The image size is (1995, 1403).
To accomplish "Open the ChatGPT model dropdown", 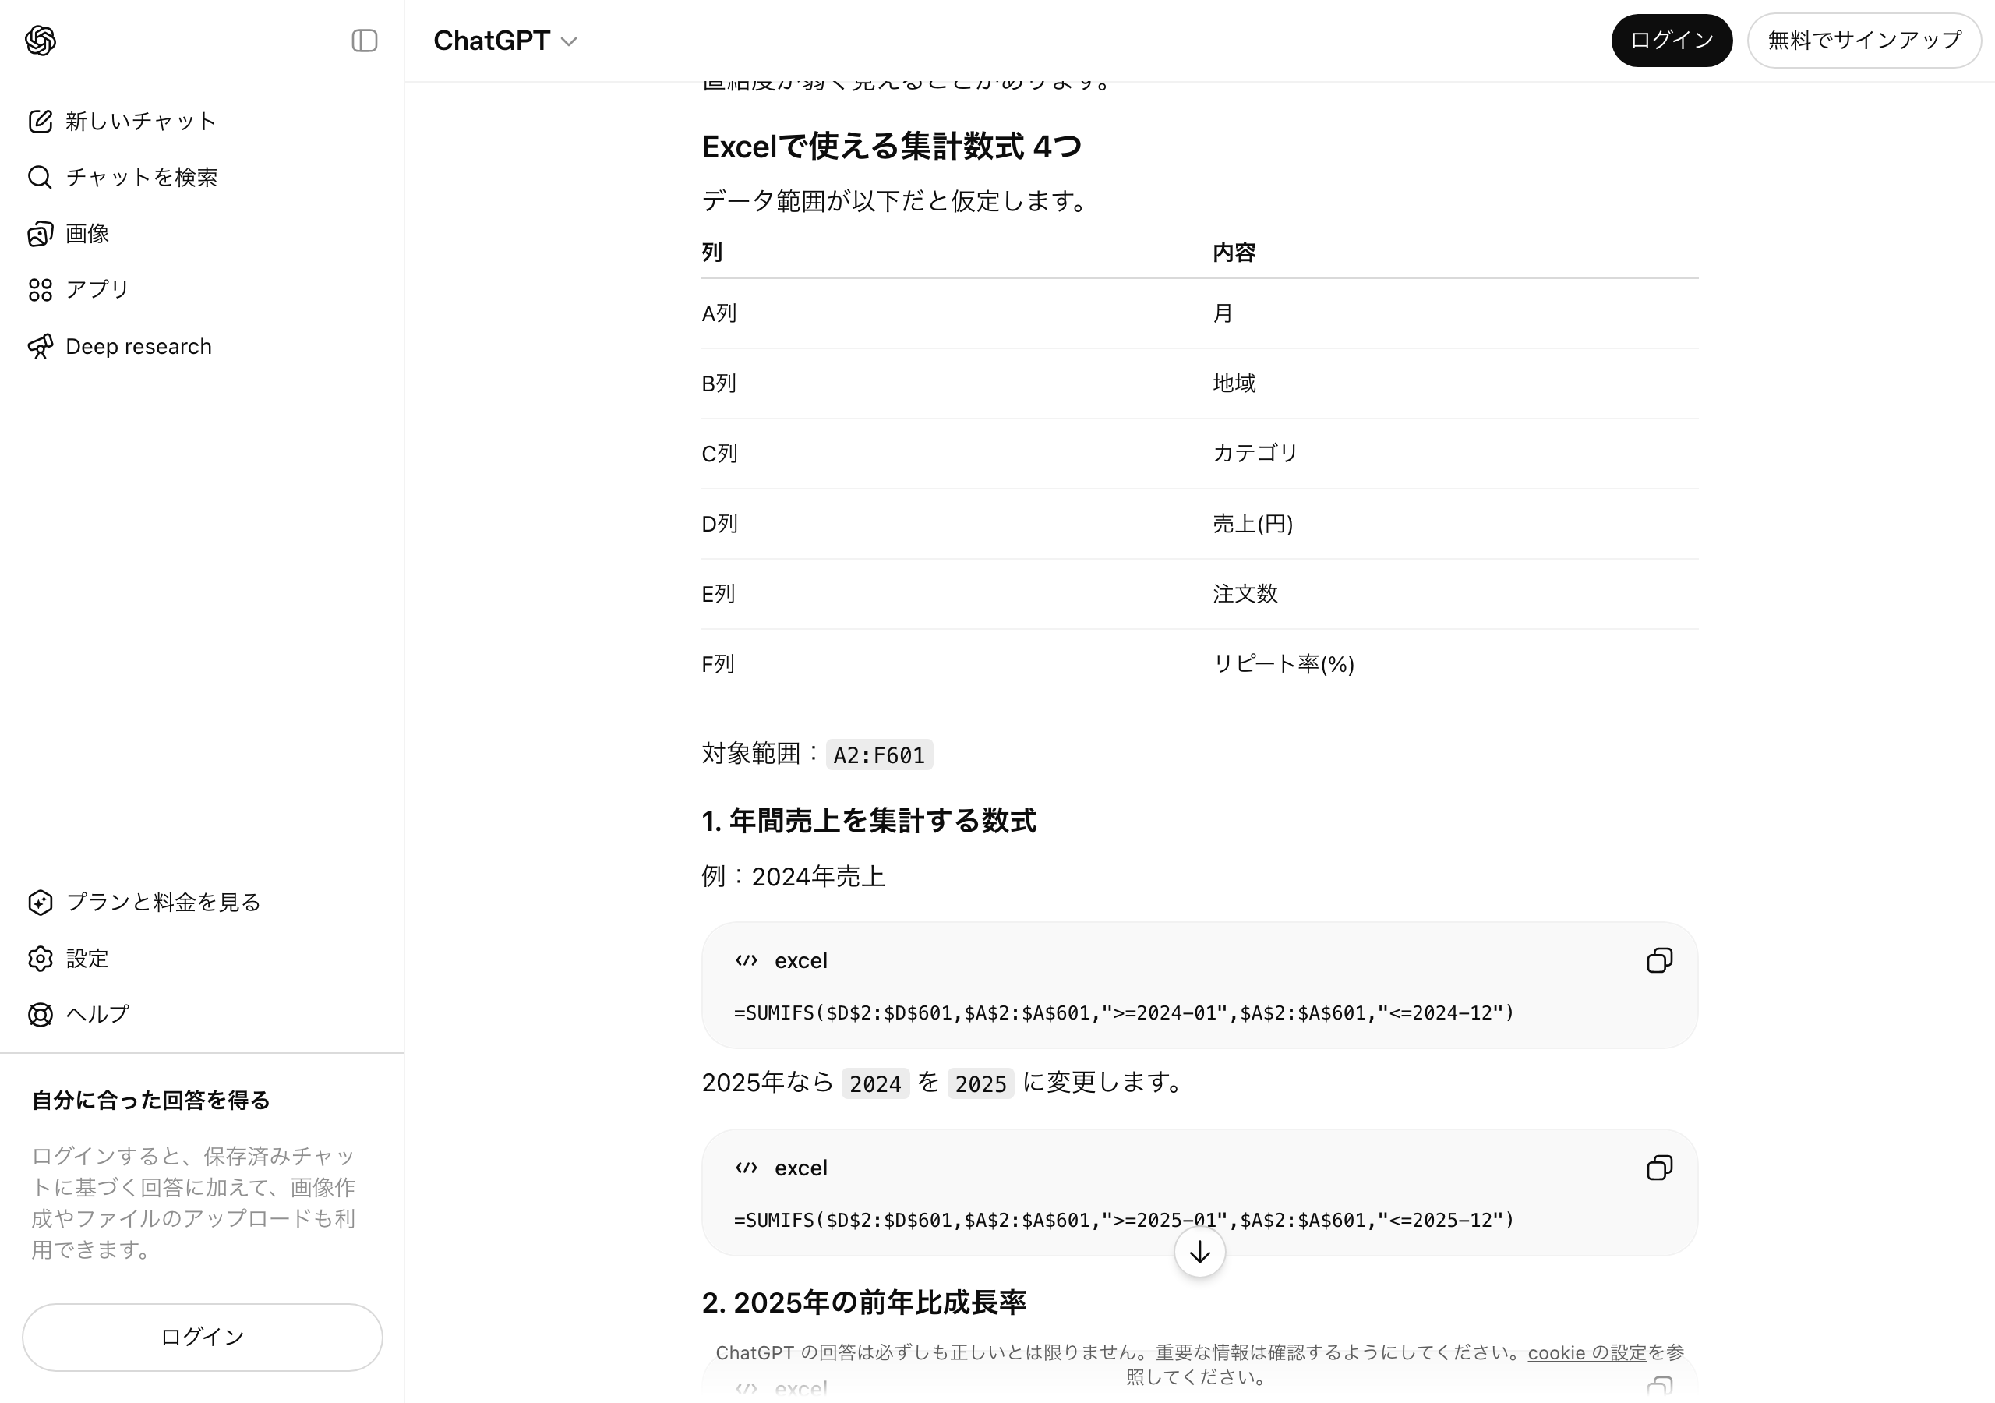I will point(505,41).
